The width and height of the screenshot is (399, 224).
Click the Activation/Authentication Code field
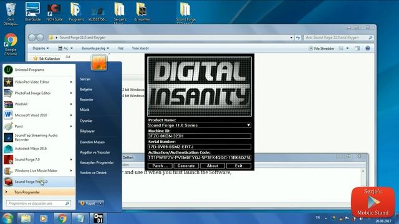[x=199, y=157]
